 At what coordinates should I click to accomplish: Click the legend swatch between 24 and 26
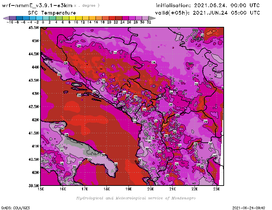click(125, 18)
